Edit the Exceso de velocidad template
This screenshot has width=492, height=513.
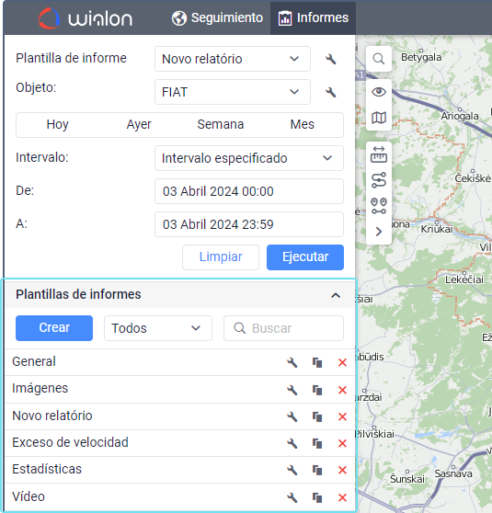[292, 443]
